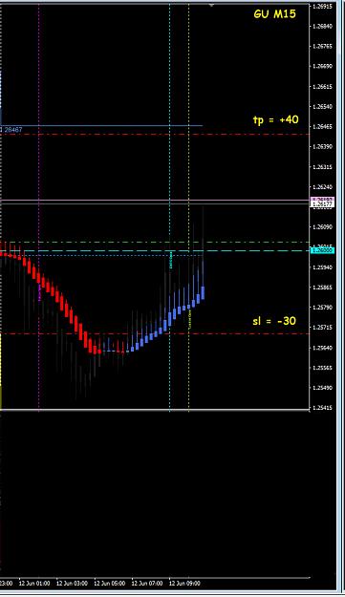Select the 'sl = -30' label
This screenshot has height=597, width=345.
pyautogui.click(x=274, y=321)
